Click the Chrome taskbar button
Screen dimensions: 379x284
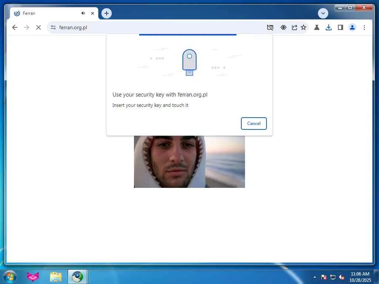[x=77, y=277]
